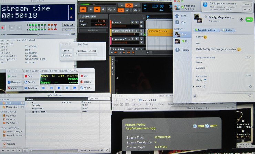Toggle the orange loop button in Bitwig

[129, 5]
